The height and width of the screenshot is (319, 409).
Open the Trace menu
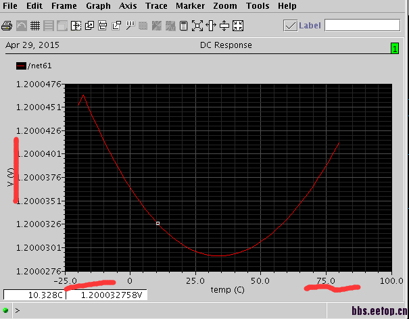point(156,5)
